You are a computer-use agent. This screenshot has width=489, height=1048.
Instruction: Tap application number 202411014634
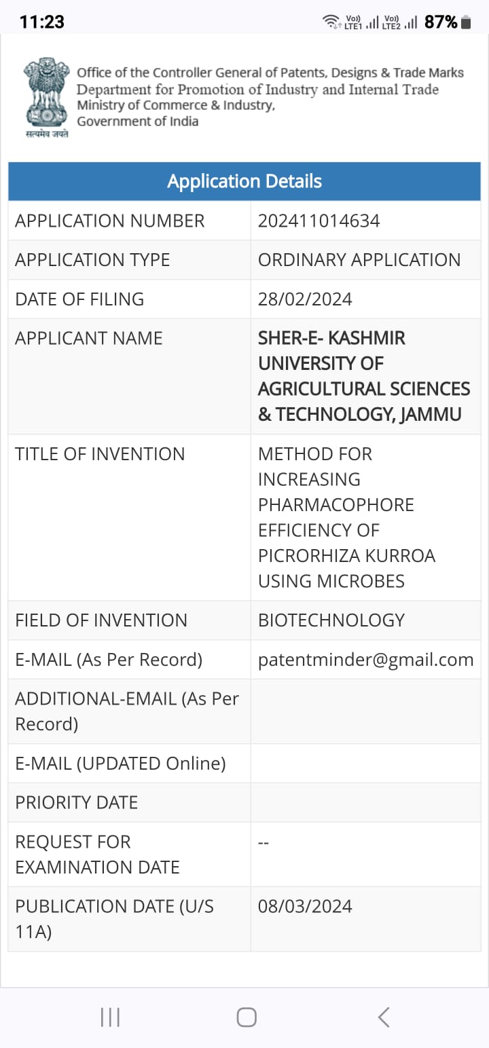point(319,221)
